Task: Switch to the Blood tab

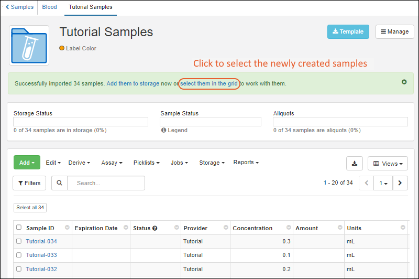Action: pos(49,7)
